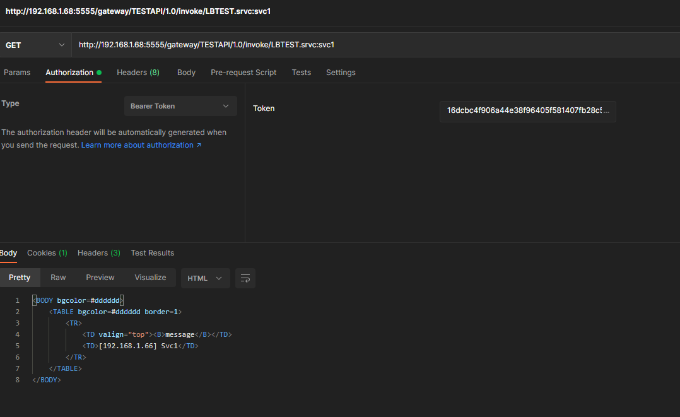This screenshot has width=680, height=417.
Task: Open the HTML response format dropdown
Action: [205, 278]
